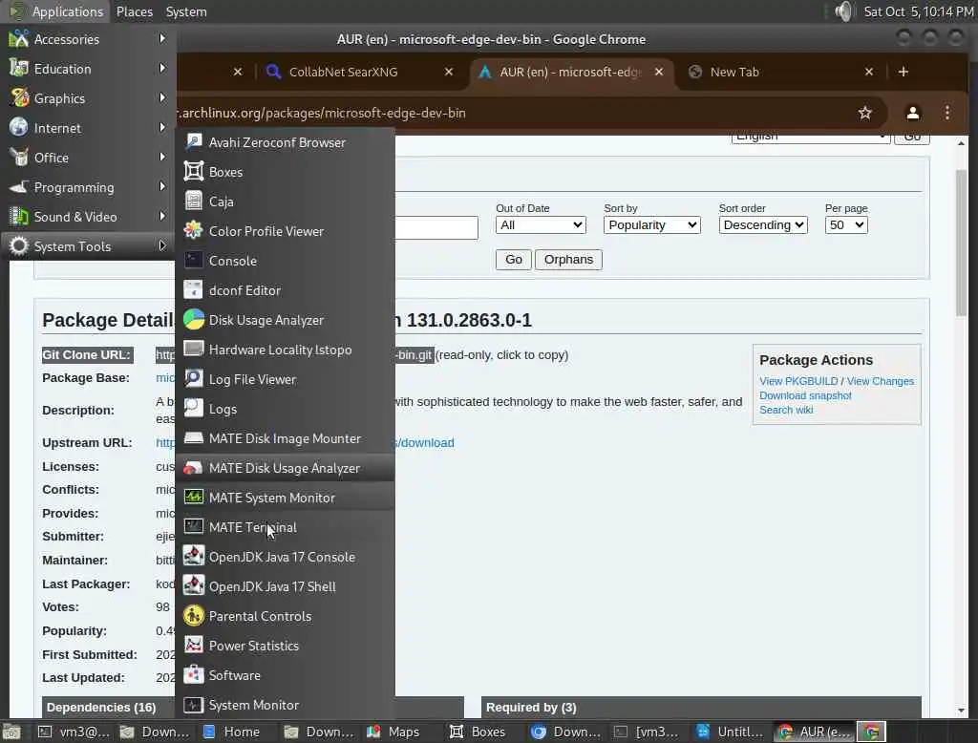Switch to Home window in taskbar
The height and width of the screenshot is (743, 978).
click(x=231, y=732)
